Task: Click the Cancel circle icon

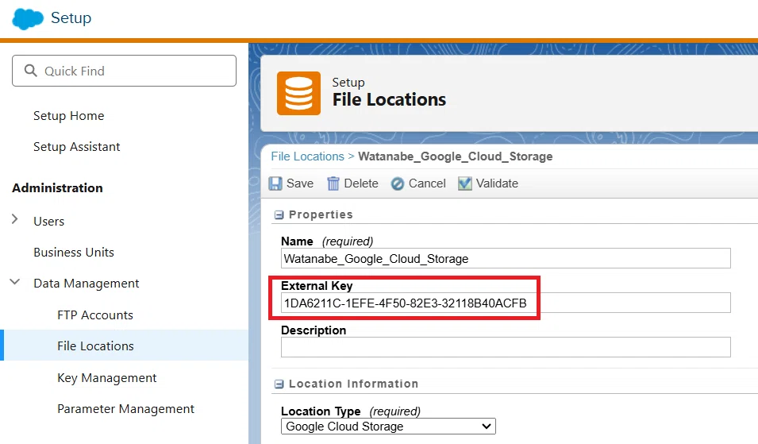Action: click(x=398, y=183)
